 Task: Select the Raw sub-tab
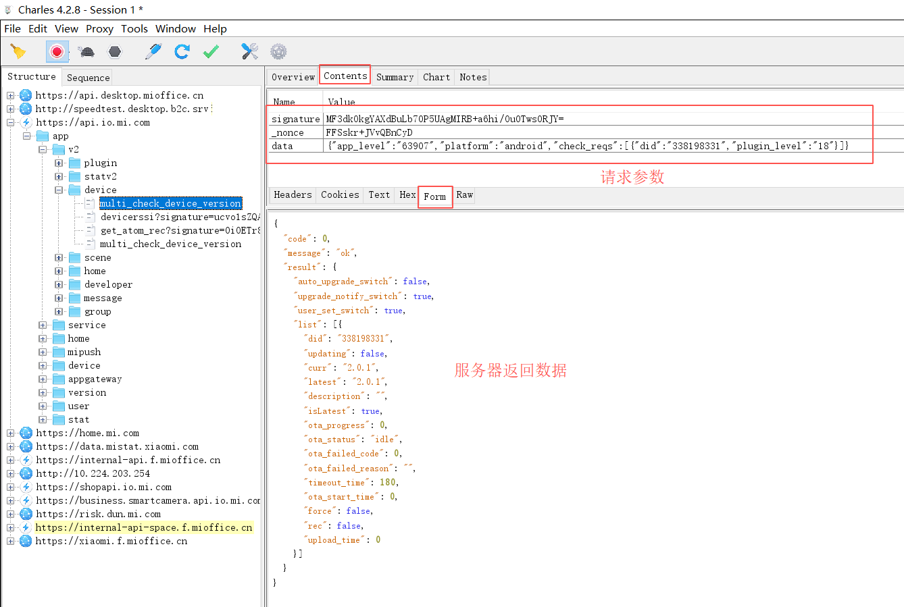click(x=465, y=194)
